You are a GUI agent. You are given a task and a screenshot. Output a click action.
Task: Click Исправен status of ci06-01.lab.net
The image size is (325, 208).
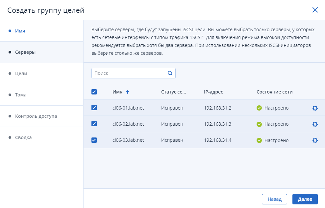(x=172, y=108)
